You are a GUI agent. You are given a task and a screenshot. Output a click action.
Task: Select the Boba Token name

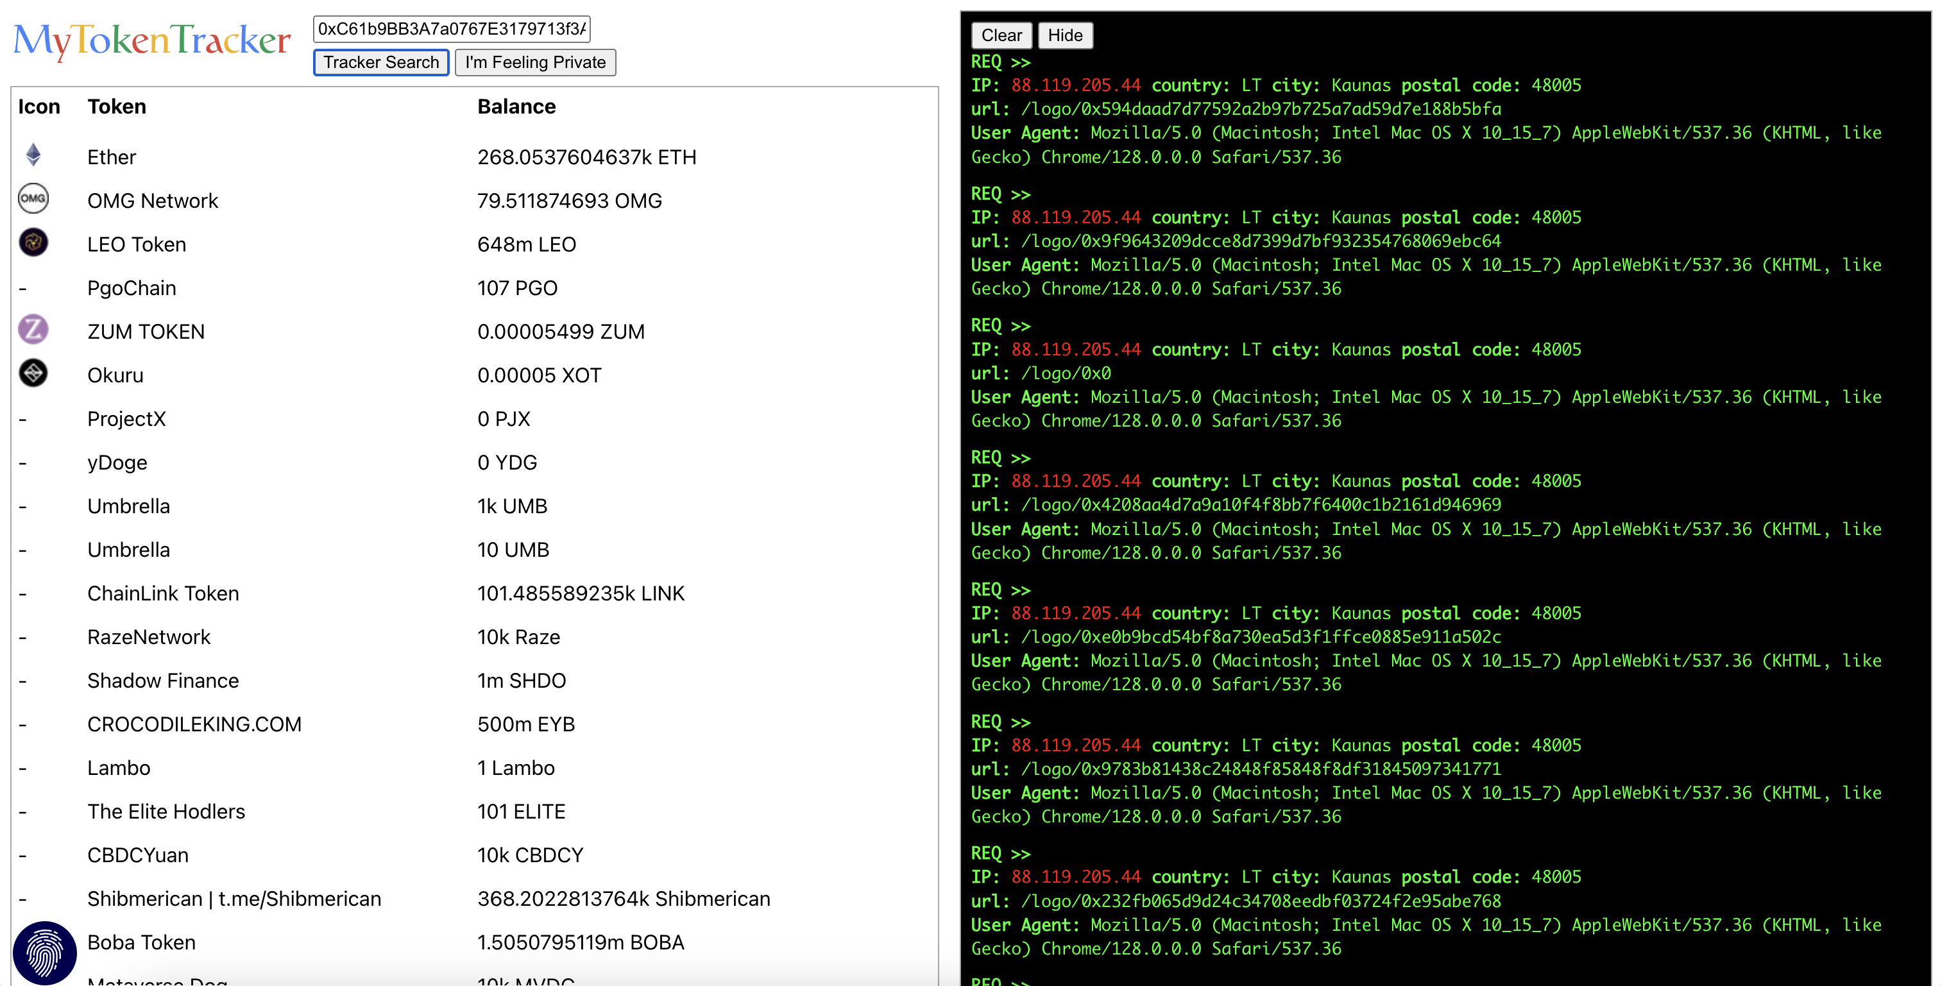coord(142,944)
